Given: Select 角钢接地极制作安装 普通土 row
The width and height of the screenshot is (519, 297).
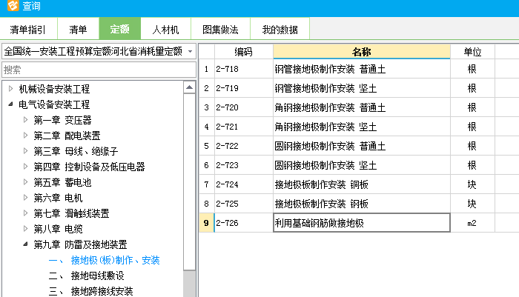Looking at the screenshot, I should [x=362, y=107].
